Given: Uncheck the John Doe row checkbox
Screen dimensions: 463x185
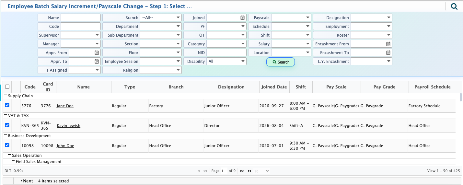Looking at the screenshot, I should coord(7,145).
